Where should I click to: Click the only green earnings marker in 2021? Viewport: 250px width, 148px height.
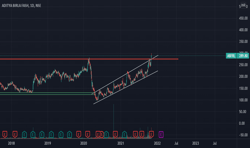(124, 134)
